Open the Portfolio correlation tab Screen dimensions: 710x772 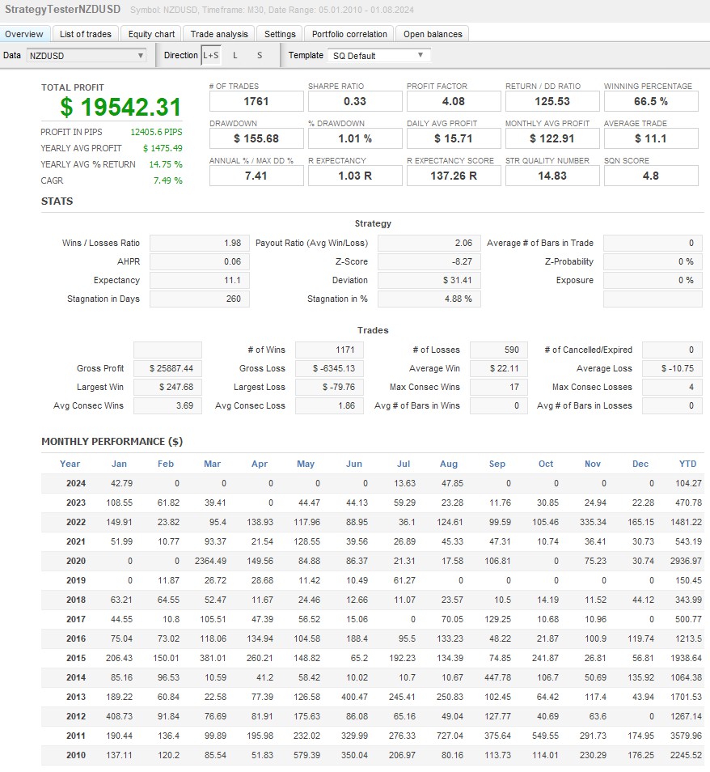point(349,34)
